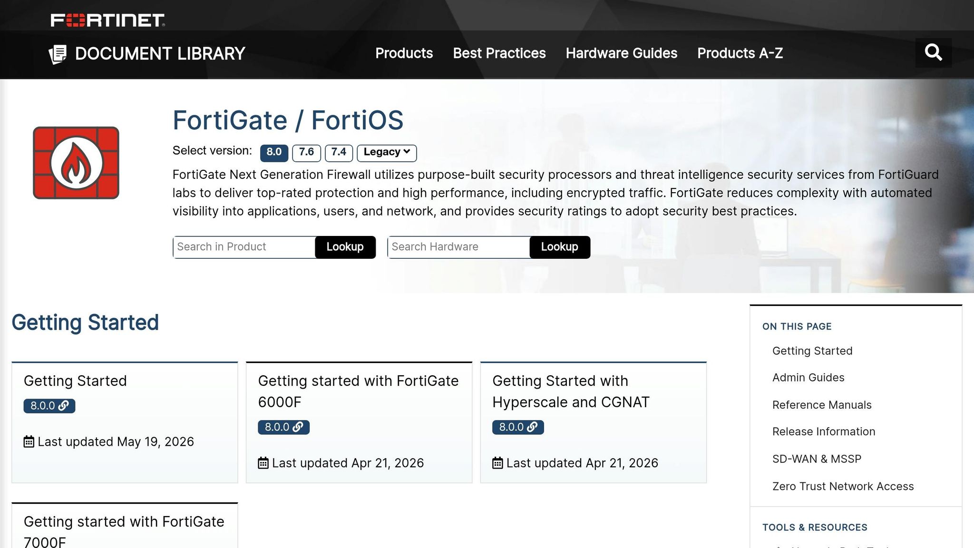Image resolution: width=974 pixels, height=548 pixels.
Task: Select version 7.4
Action: (x=339, y=153)
